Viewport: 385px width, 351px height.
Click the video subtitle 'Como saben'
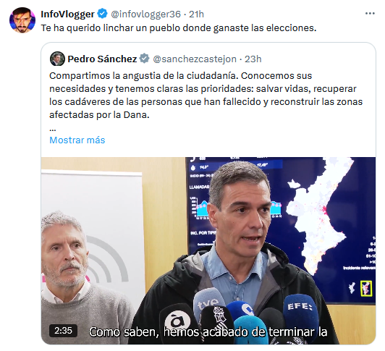[124, 332]
